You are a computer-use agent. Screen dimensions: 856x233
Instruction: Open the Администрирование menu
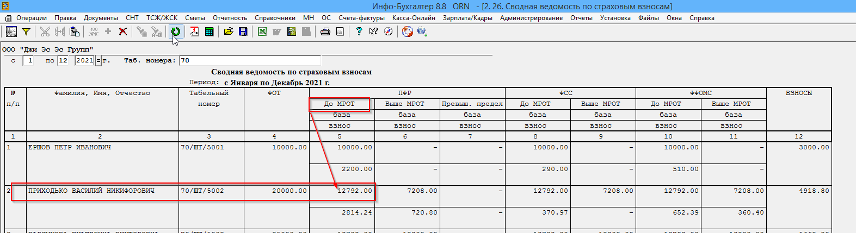tap(531, 18)
